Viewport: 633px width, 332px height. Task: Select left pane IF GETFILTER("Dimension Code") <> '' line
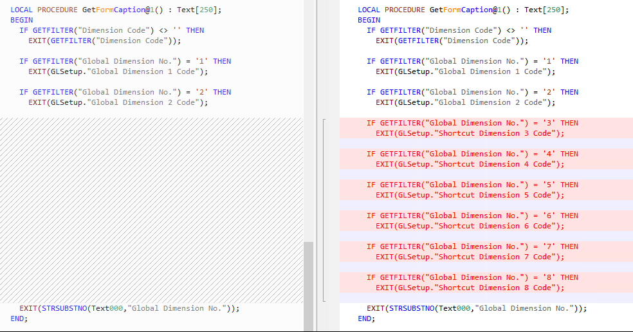(112, 31)
